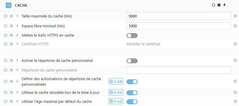Screen dimensions: 239x106
Task: Set lightning force flag for Certificat HTTPS
Action: tap(17, 44)
